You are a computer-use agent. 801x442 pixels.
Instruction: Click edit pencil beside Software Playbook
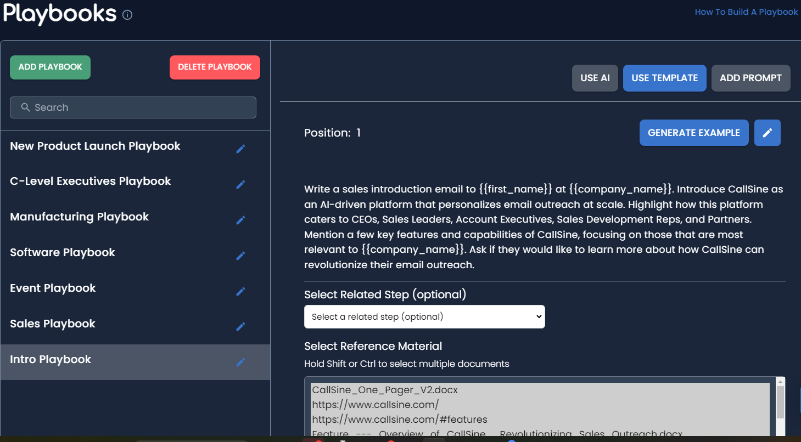[x=240, y=256]
